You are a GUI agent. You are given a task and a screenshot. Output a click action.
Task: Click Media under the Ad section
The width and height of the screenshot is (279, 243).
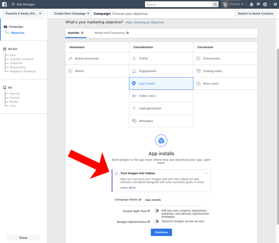14,102
